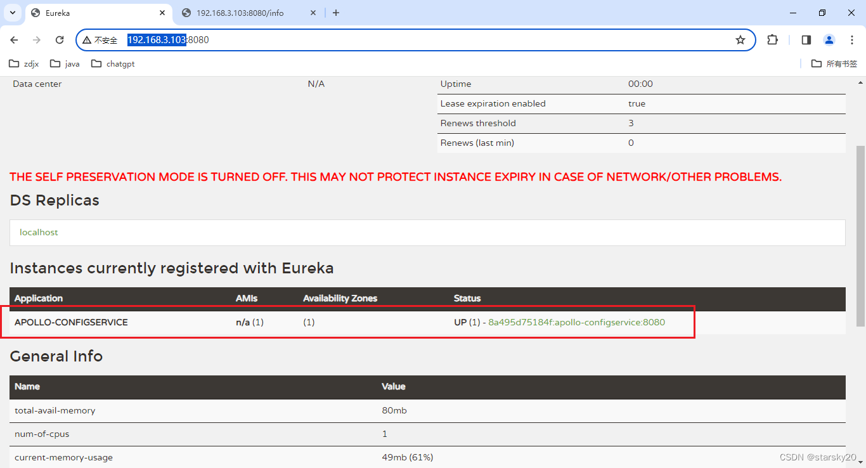Toggle the browser side panel icon
This screenshot has width=866, height=468.
[806, 40]
